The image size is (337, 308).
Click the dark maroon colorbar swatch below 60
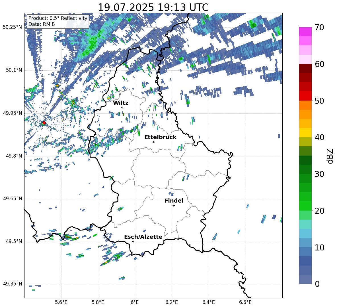[x=305, y=68]
